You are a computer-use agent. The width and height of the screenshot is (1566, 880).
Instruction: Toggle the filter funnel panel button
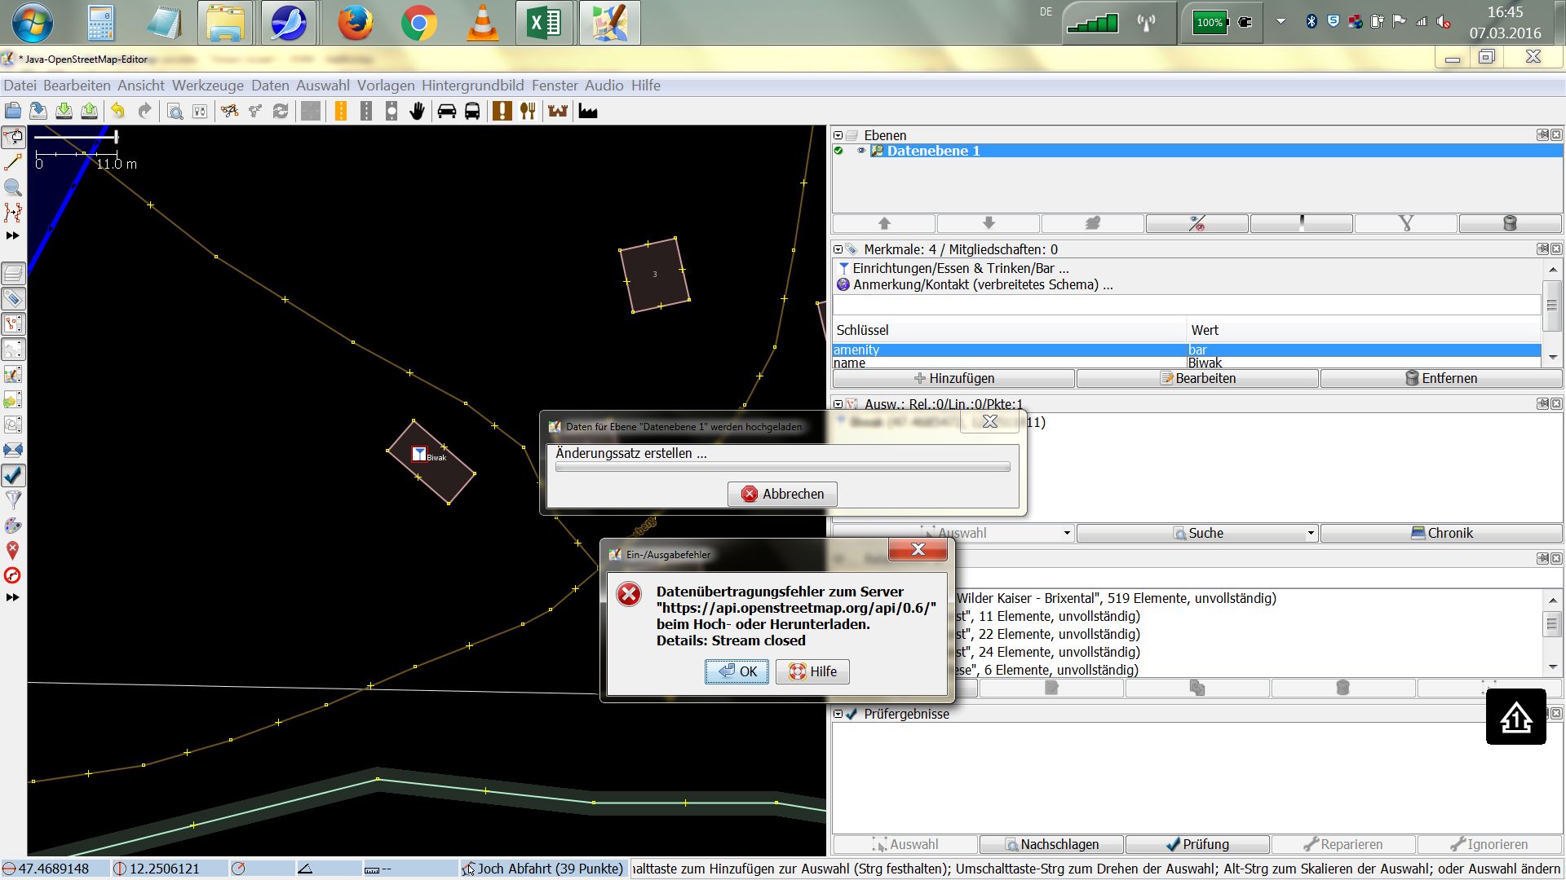[x=13, y=500]
